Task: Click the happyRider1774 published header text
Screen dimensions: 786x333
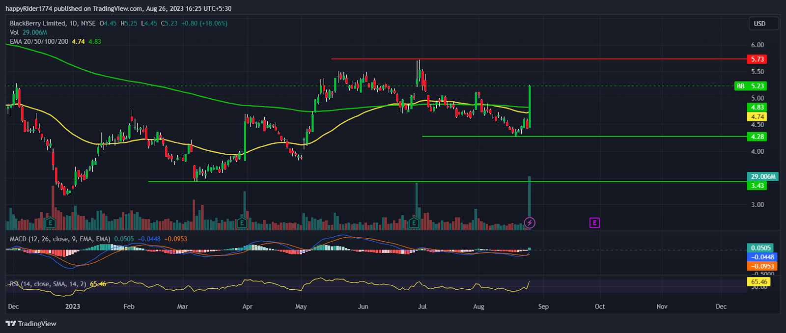Action: [118, 8]
